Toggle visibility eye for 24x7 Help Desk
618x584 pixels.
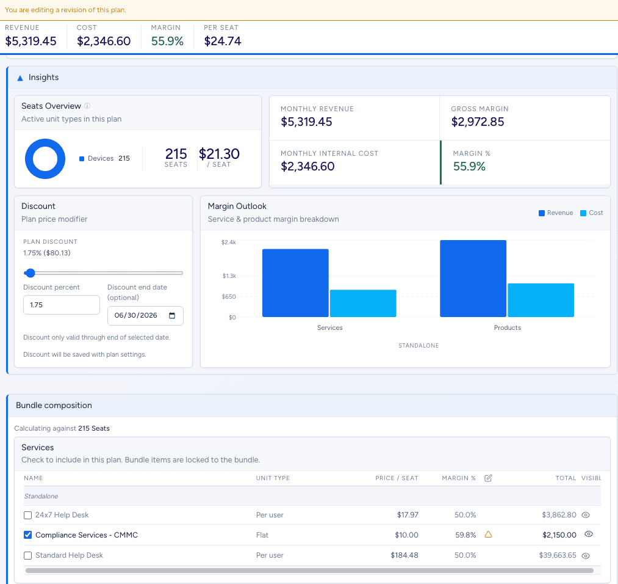(586, 515)
